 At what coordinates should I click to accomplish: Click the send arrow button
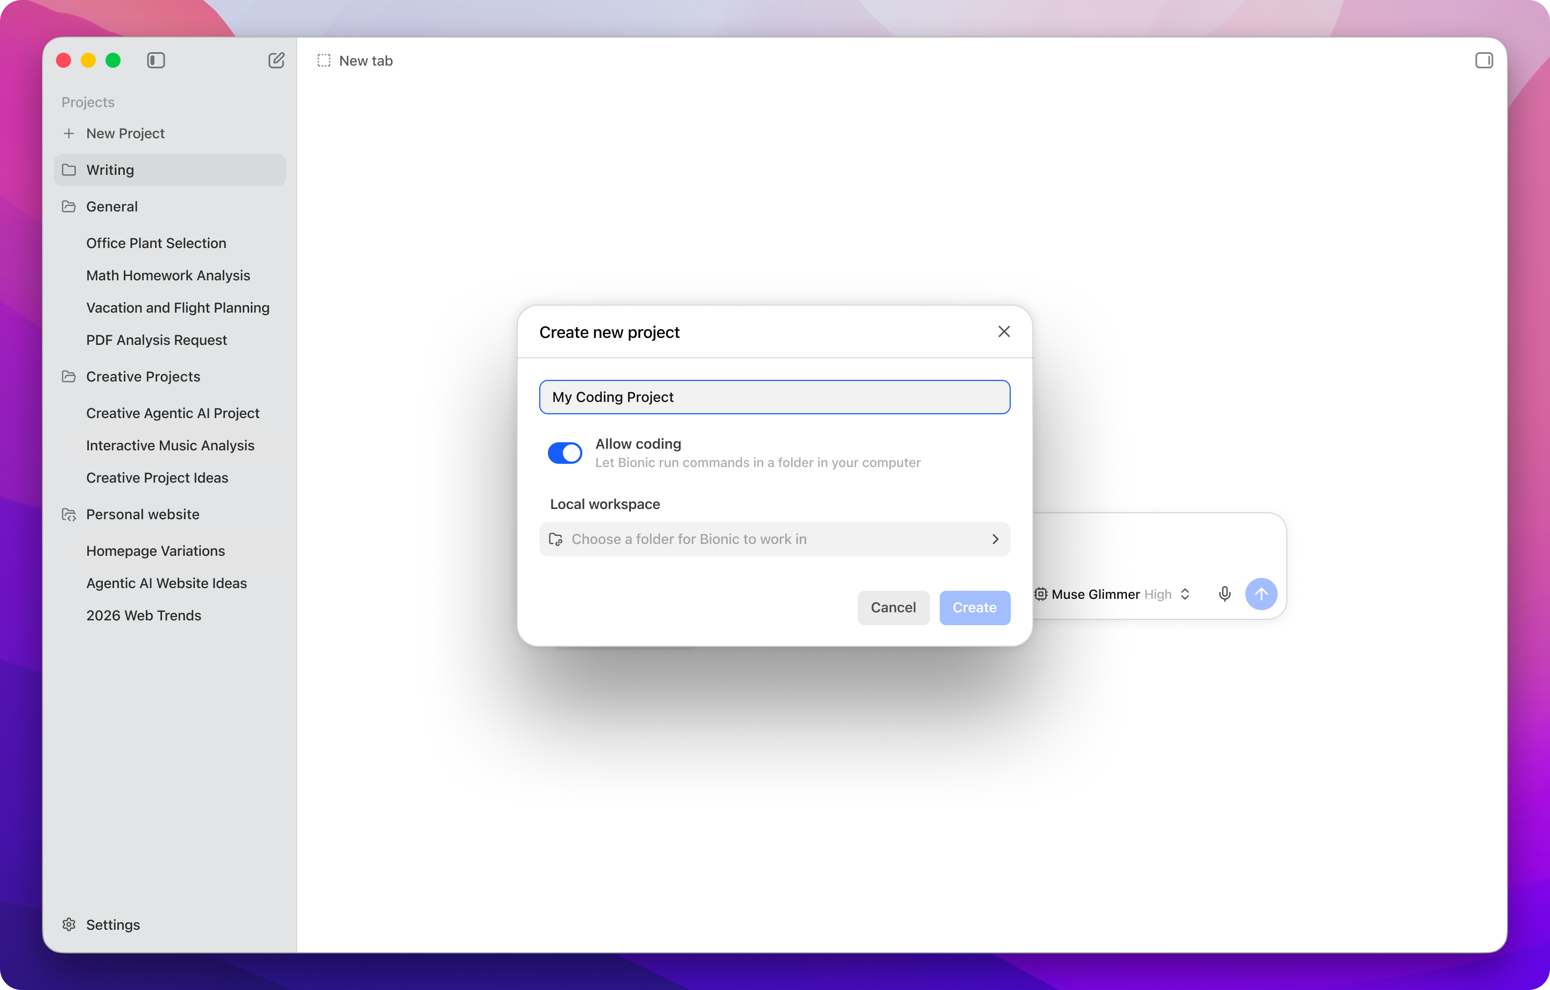(x=1261, y=594)
